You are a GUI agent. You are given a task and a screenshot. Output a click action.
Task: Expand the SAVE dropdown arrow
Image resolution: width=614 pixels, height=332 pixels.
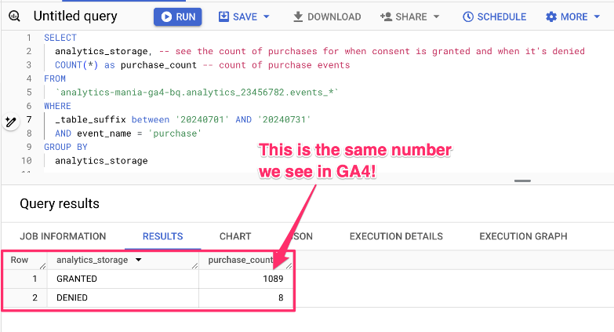point(266,16)
